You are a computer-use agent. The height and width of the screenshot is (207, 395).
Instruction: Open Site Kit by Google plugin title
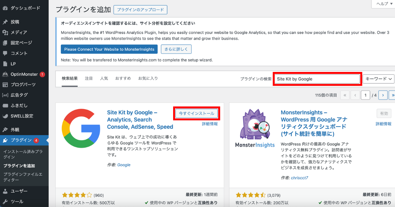click(140, 120)
